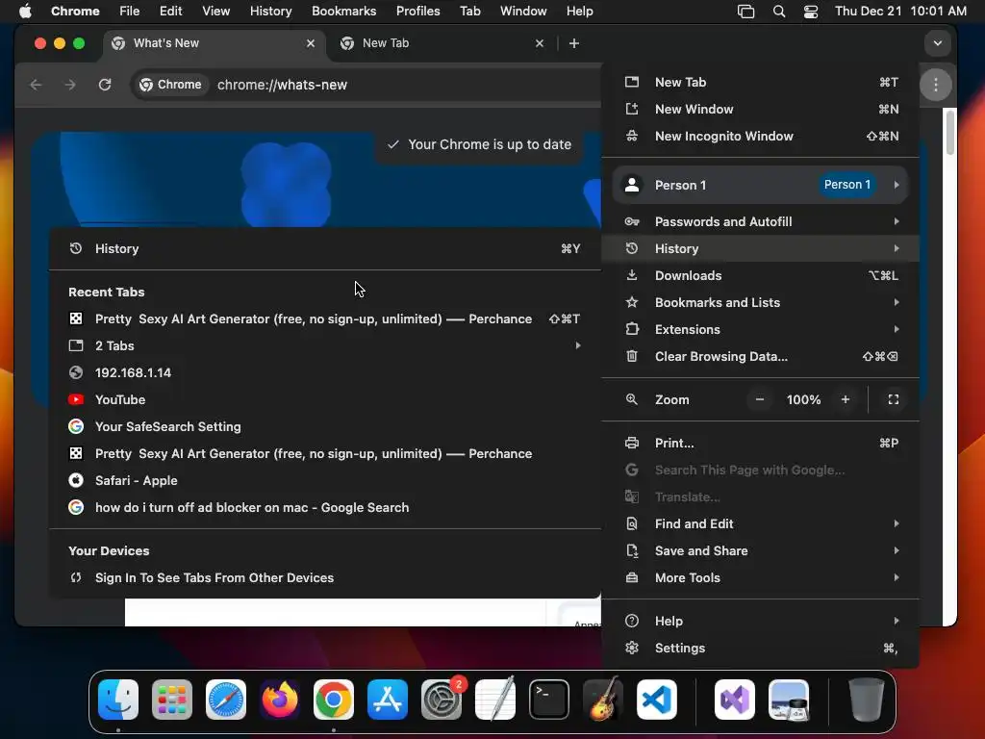Expand the Person 1 profile submenu
The image size is (985, 739).
coord(761,185)
